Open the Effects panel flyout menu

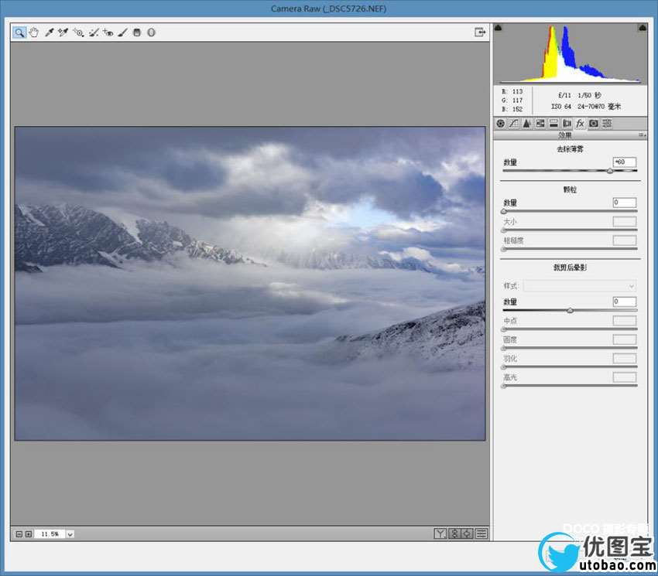click(642, 135)
